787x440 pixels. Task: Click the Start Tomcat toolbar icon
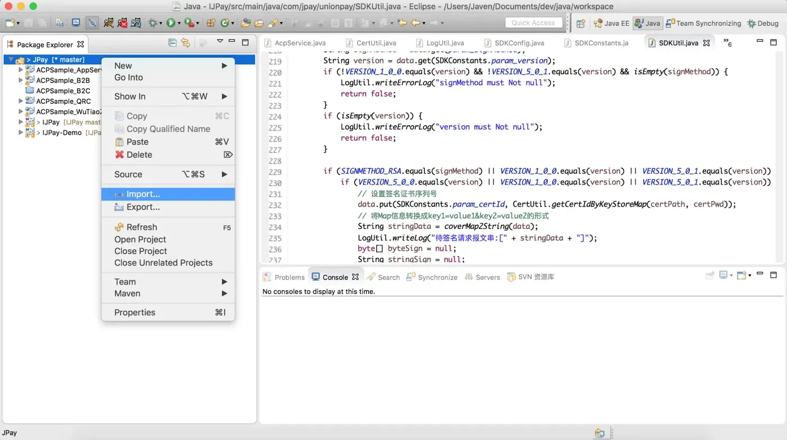(x=108, y=23)
